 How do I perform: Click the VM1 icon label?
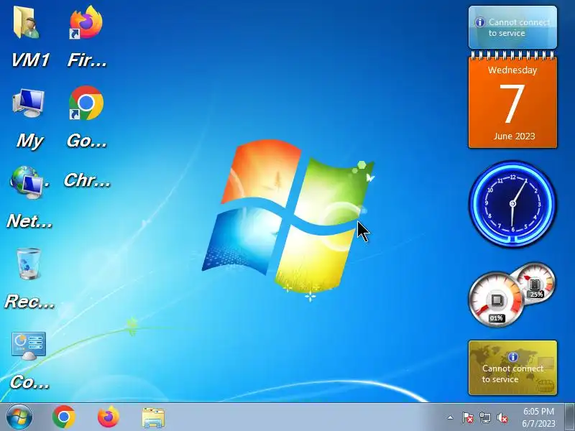(30, 60)
